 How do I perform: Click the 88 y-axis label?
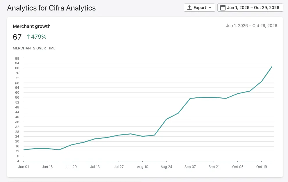(x=17, y=58)
